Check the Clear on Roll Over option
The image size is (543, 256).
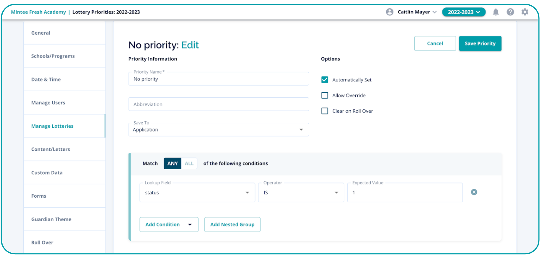pos(325,111)
